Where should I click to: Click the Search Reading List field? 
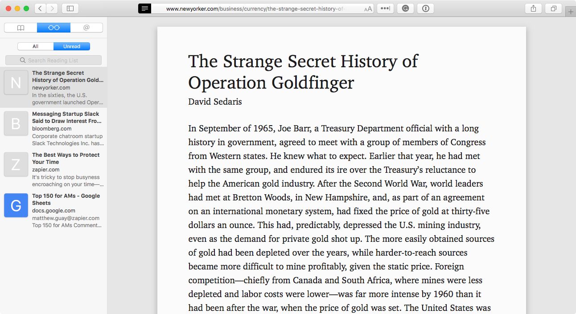click(53, 60)
